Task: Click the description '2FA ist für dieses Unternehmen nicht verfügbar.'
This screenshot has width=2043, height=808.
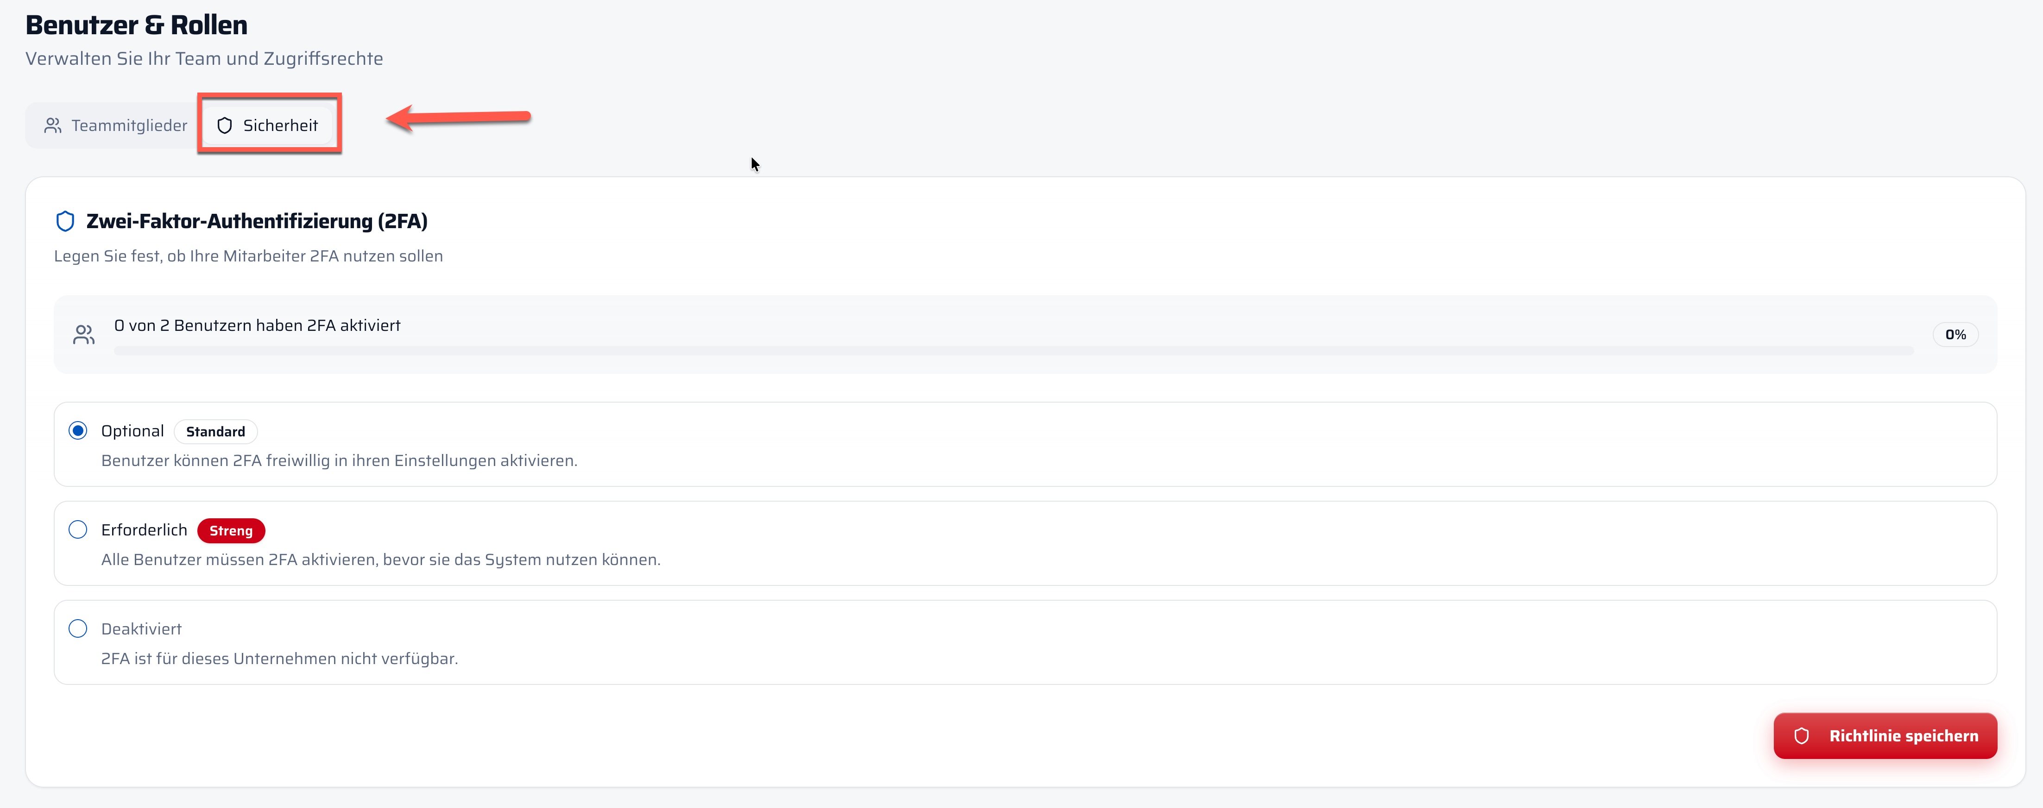Action: tap(280, 659)
